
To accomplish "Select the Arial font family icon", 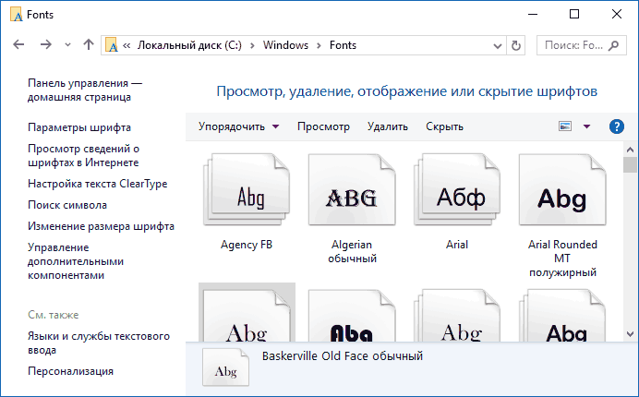I will pyautogui.click(x=457, y=189).
